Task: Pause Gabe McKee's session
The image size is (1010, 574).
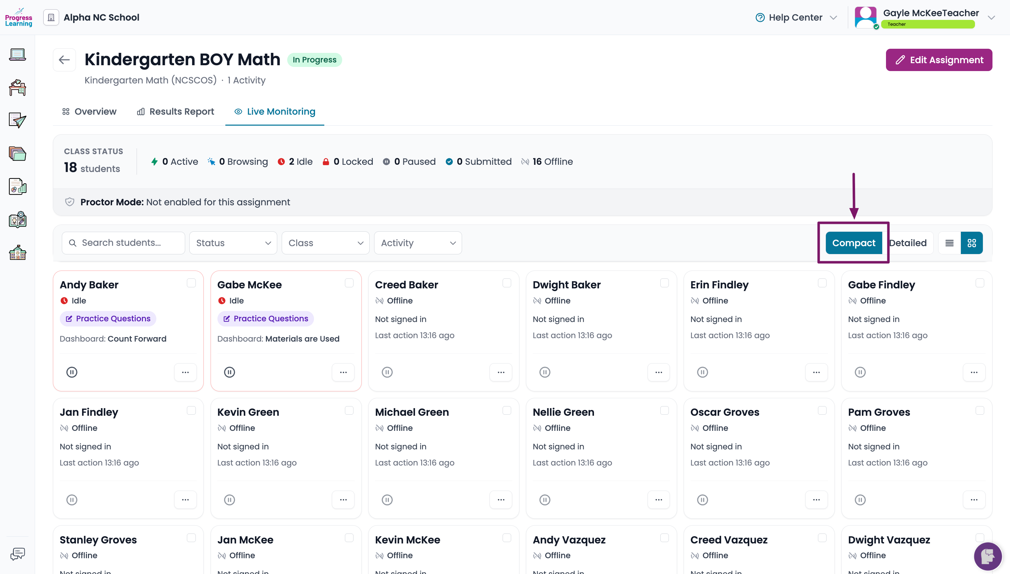Action: pos(229,372)
